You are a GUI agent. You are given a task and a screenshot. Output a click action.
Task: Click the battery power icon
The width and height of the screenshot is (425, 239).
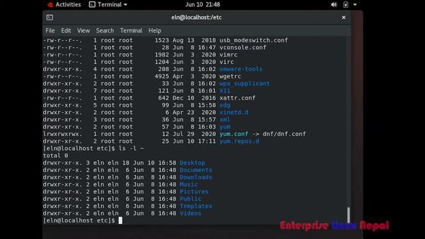pyautogui.click(x=346, y=5)
